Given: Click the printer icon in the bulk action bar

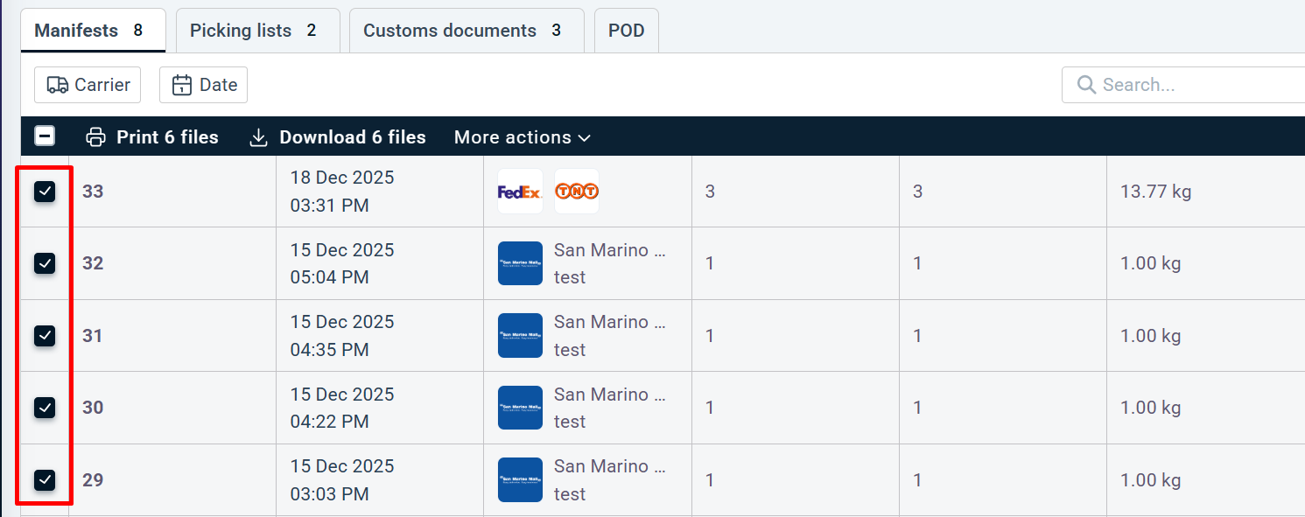Looking at the screenshot, I should click(95, 137).
